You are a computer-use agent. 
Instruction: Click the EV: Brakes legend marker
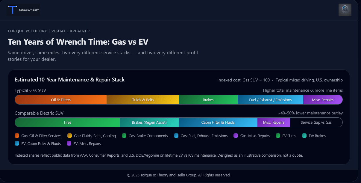305,136
